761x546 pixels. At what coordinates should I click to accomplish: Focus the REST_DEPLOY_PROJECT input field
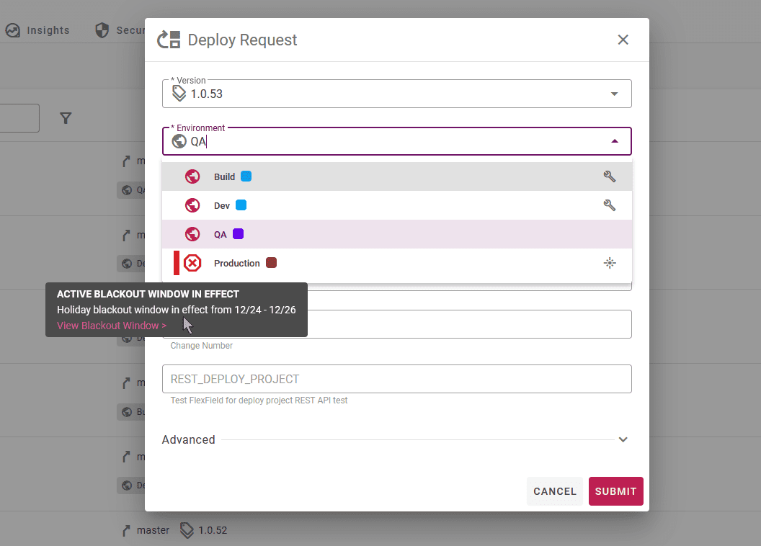pos(397,379)
